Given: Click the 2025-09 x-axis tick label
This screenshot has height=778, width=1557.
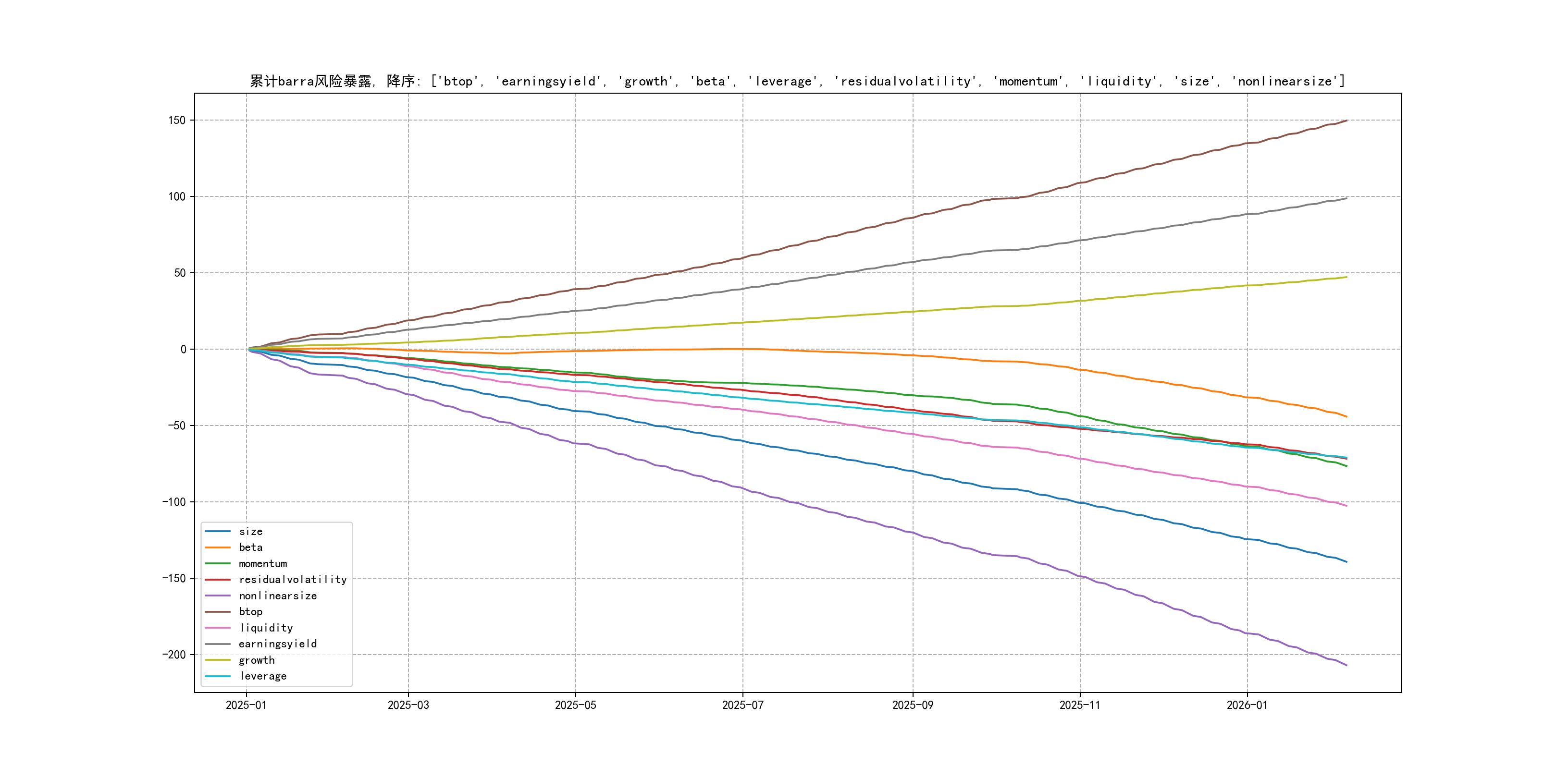Looking at the screenshot, I should tap(913, 705).
